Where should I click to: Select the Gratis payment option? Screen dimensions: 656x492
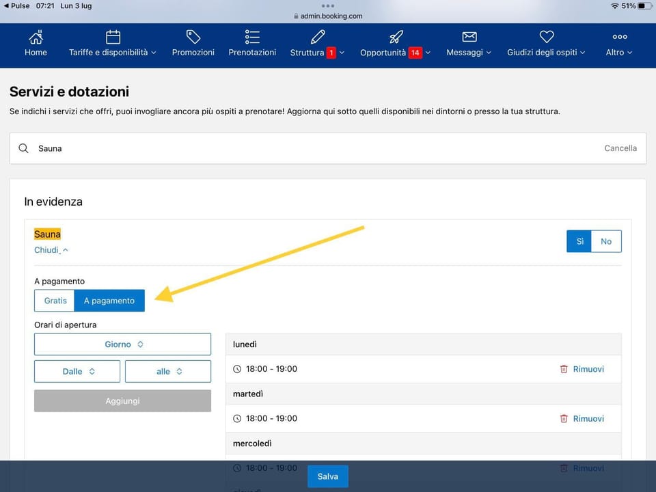coord(55,301)
